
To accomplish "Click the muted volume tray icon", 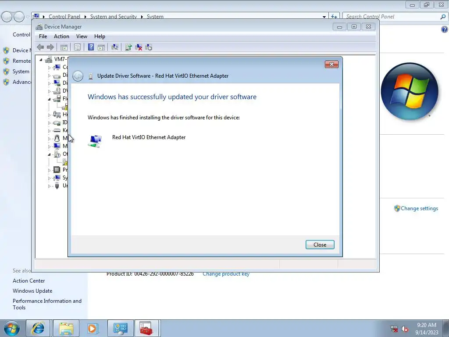I will point(405,329).
